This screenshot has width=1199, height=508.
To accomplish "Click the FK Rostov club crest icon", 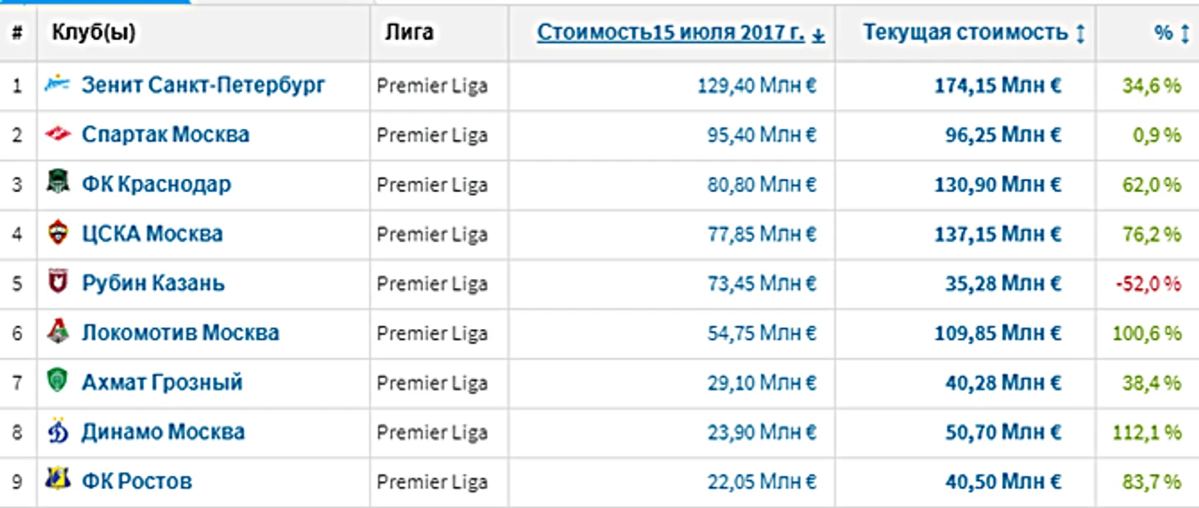I will tap(57, 481).
